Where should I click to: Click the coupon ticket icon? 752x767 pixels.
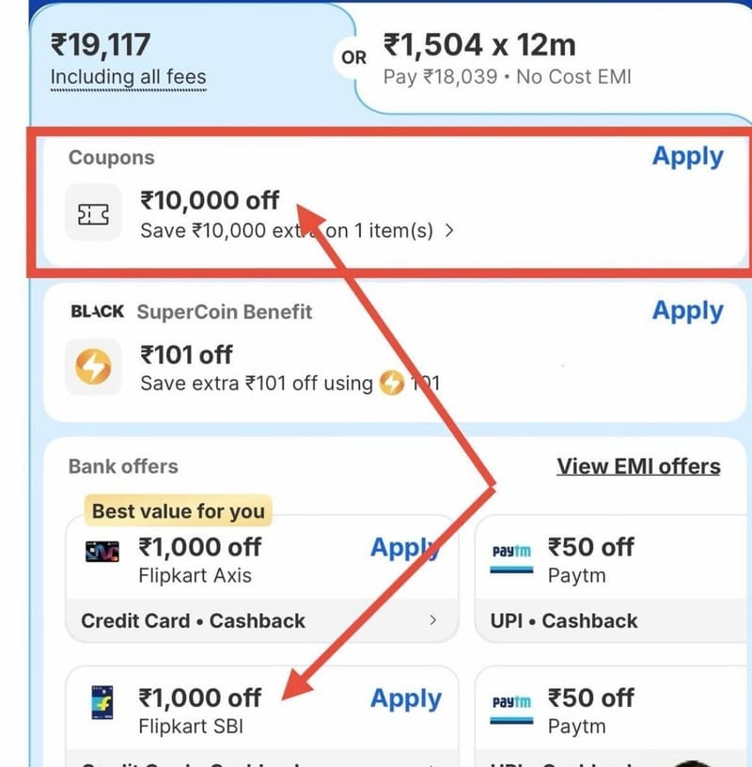pyautogui.click(x=93, y=213)
